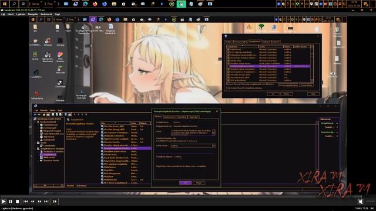This screenshot has width=376, height=211.
Task: Mute audio with the speaker icon
Action: (x=360, y=202)
